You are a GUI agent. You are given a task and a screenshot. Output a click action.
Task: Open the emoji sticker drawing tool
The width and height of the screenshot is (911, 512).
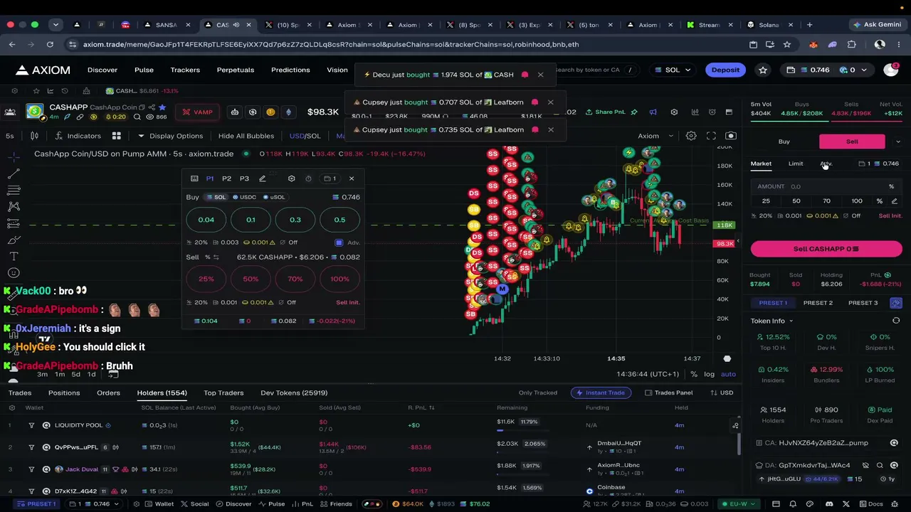(14, 273)
